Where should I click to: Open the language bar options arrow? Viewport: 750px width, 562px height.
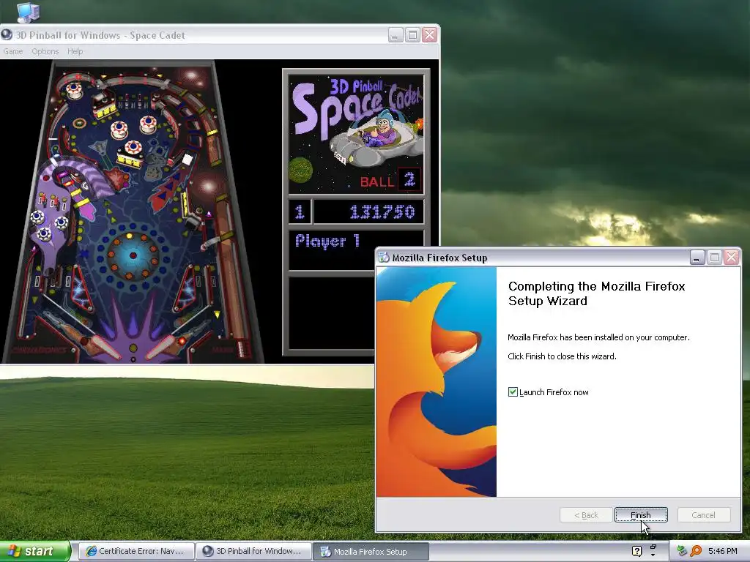pos(653,555)
